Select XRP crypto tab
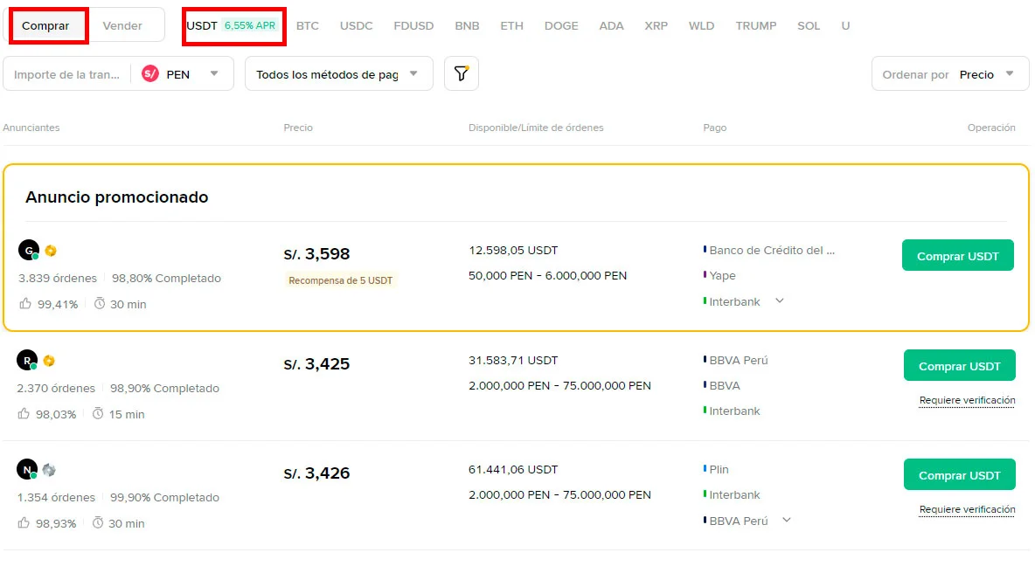This screenshot has width=1035, height=573. 656,25
